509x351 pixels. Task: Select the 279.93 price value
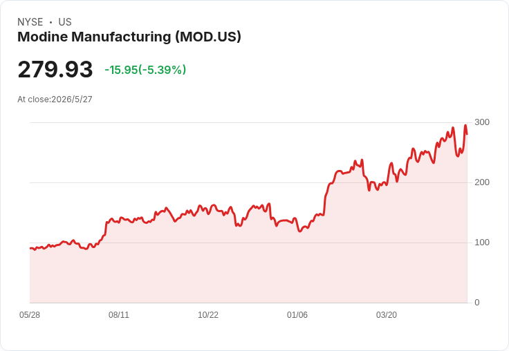55,69
